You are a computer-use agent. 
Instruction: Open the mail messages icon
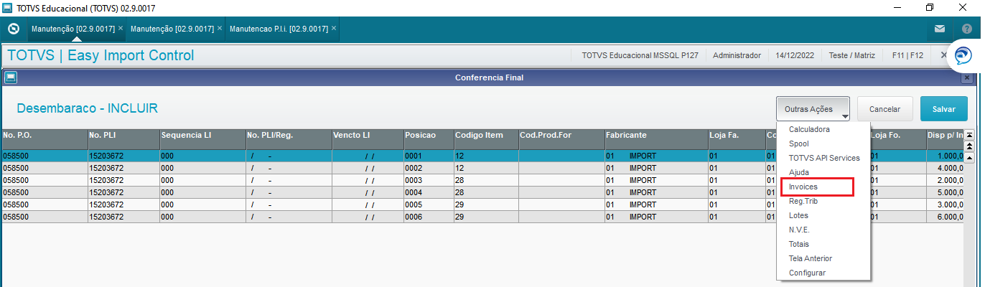[x=939, y=29]
